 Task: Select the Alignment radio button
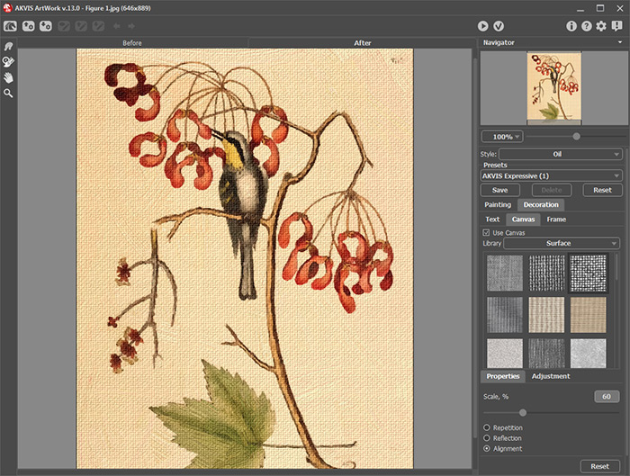pos(487,448)
